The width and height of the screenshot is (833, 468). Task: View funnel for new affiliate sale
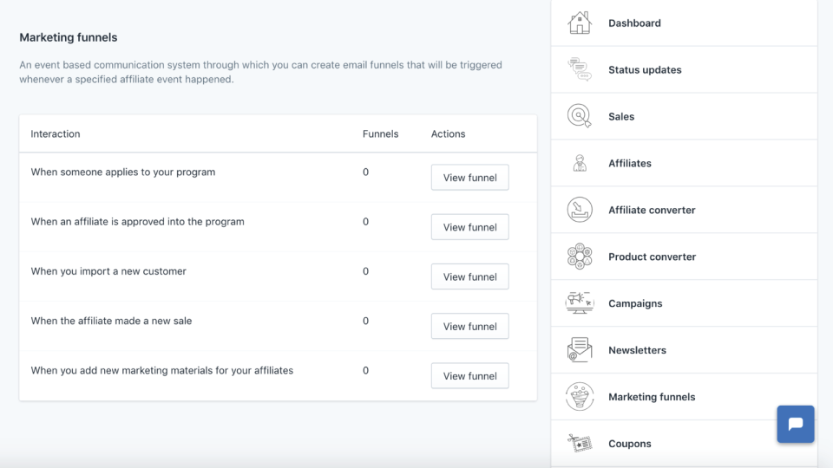469,326
